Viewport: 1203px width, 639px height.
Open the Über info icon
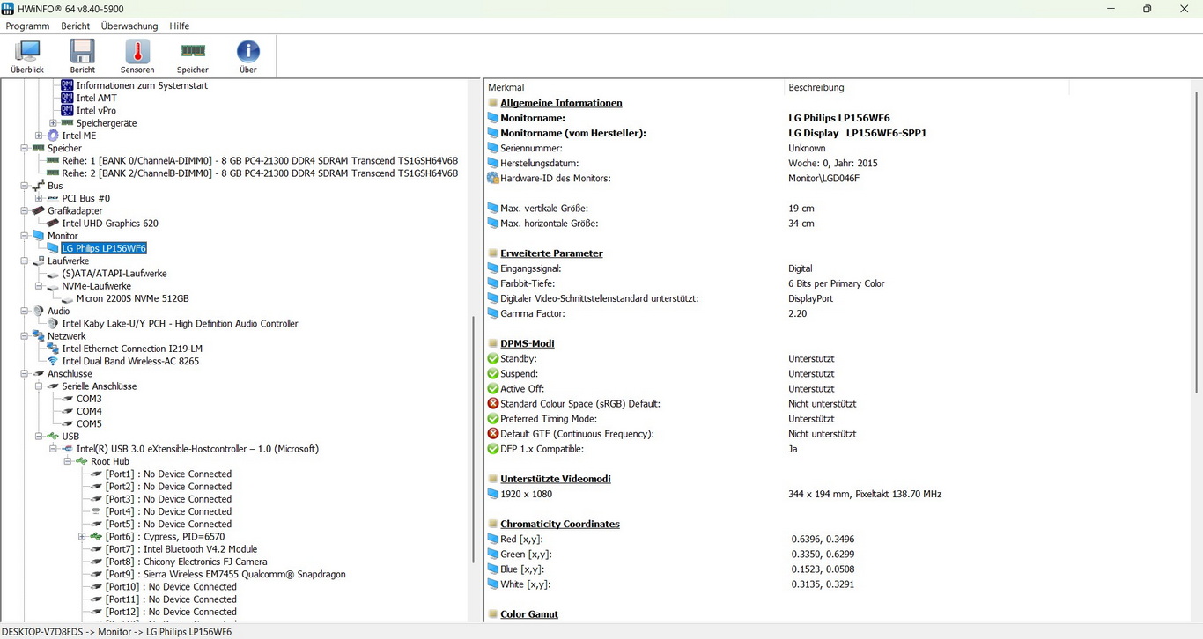pyautogui.click(x=248, y=56)
